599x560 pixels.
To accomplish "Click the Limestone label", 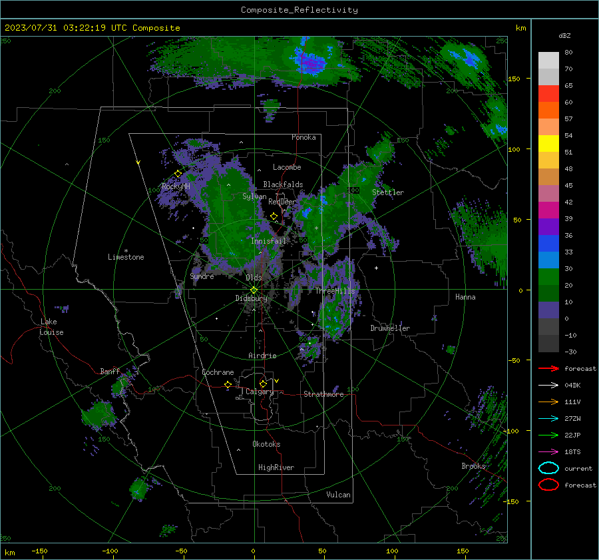I will pyautogui.click(x=126, y=257).
